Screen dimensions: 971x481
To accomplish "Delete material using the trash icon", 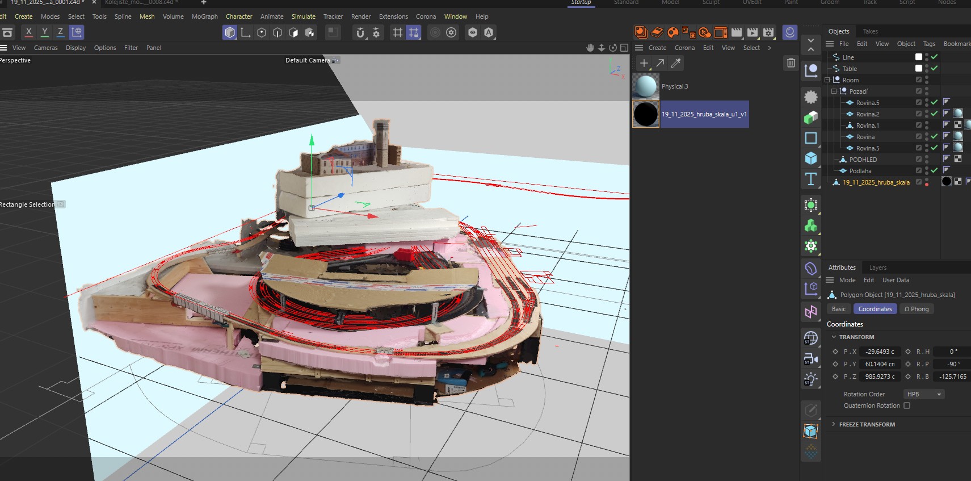I will pos(791,63).
